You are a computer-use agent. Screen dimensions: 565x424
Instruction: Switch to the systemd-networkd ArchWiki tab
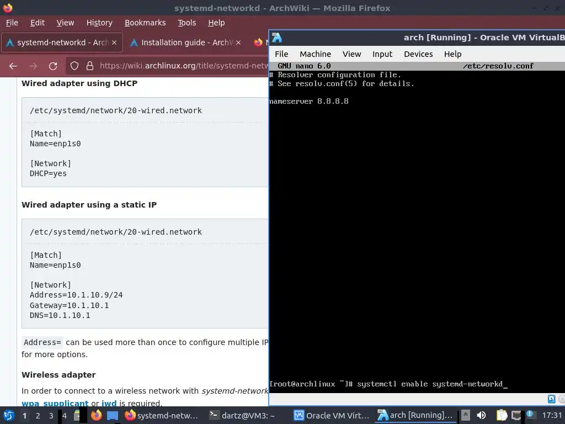(x=62, y=43)
